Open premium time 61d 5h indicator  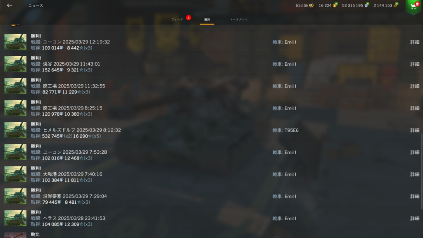304,5
